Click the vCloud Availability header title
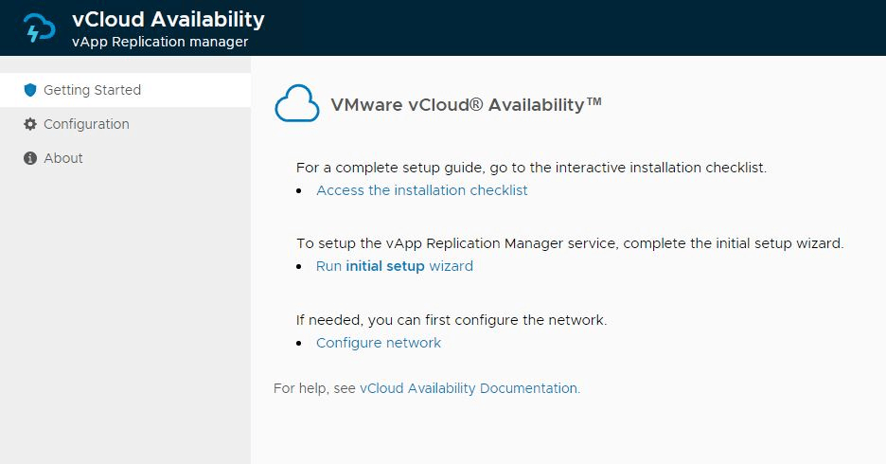 [168, 19]
